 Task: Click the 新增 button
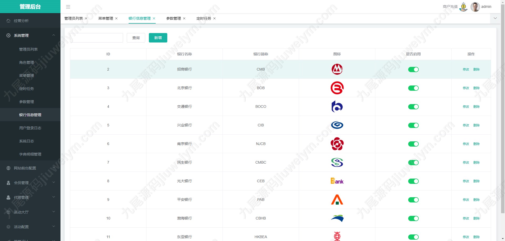[x=158, y=38]
